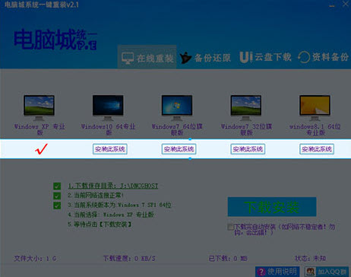Click the 下载速度: 0 KB/S label

(x=129, y=259)
